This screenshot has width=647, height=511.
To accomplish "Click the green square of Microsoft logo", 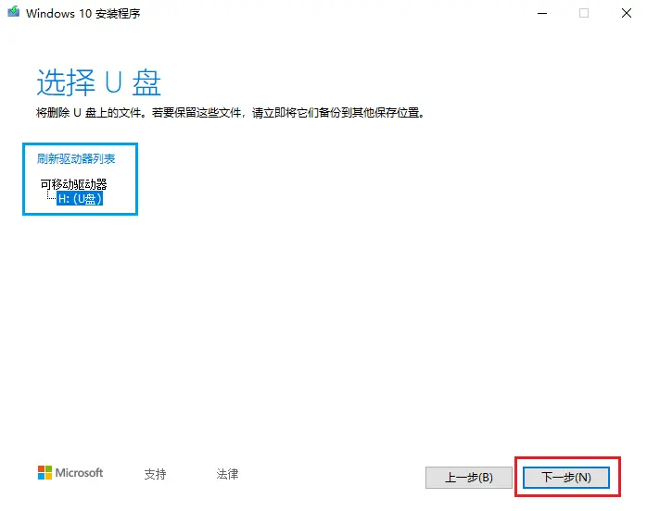I will pyautogui.click(x=48, y=469).
